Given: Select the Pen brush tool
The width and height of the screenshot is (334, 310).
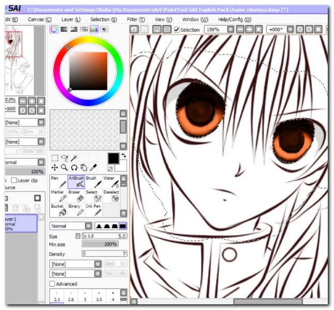Looking at the screenshot, I should 58,181.
